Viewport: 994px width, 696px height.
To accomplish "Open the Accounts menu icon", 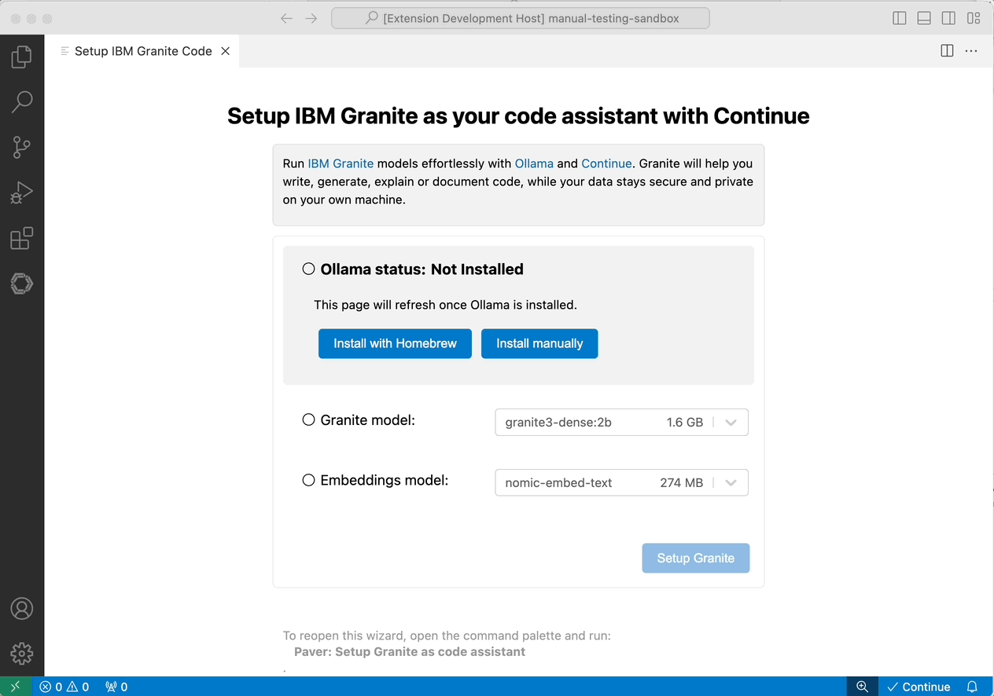I will pyautogui.click(x=22, y=608).
